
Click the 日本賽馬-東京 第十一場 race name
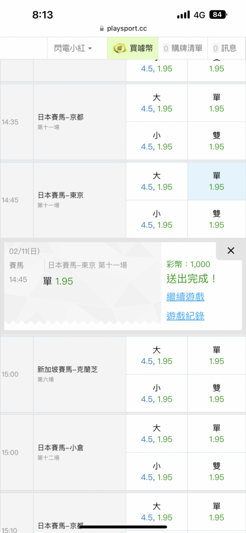(61, 199)
